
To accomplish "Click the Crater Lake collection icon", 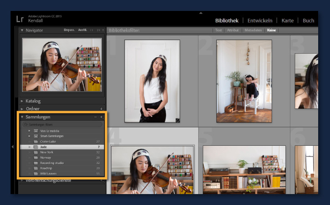I will click(x=36, y=142).
